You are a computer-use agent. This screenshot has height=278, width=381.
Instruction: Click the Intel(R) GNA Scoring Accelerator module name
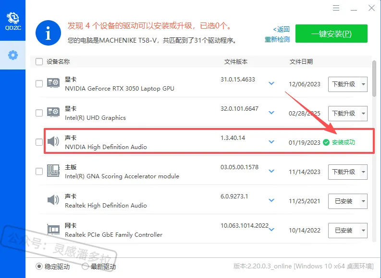122,176
